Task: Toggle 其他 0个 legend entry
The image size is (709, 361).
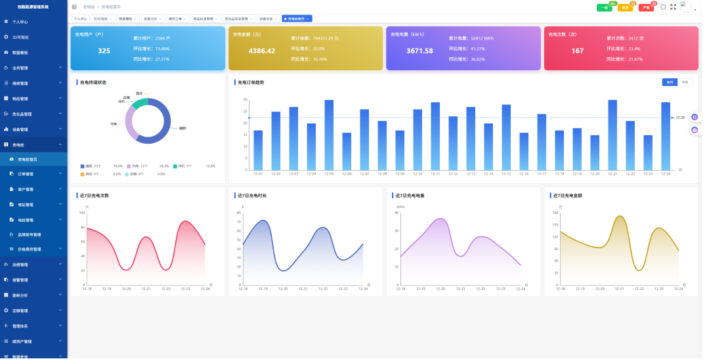Action: (90, 174)
